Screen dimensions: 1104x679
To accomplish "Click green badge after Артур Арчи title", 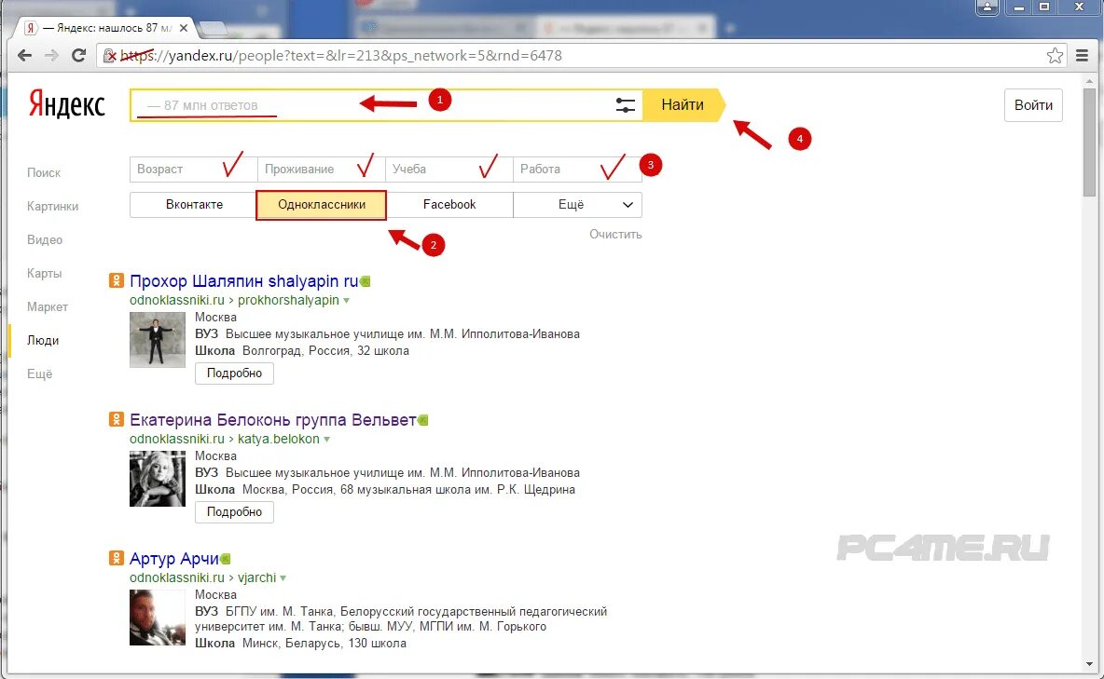I will [226, 559].
